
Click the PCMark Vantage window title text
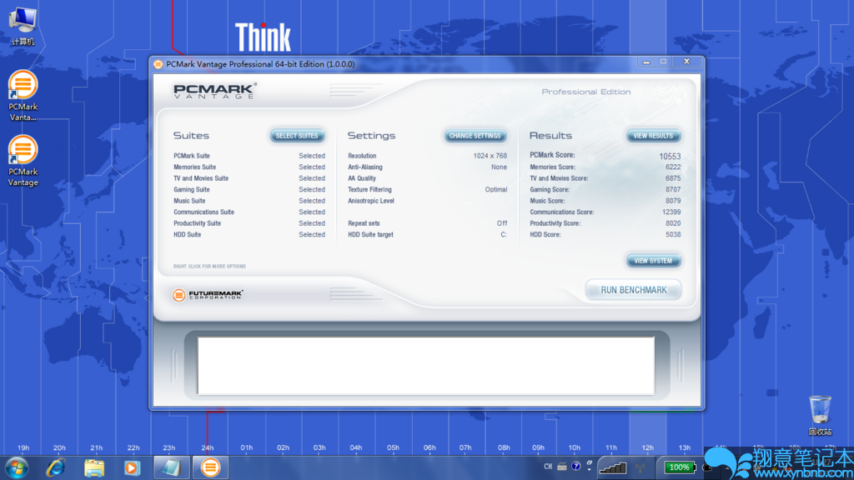(260, 64)
